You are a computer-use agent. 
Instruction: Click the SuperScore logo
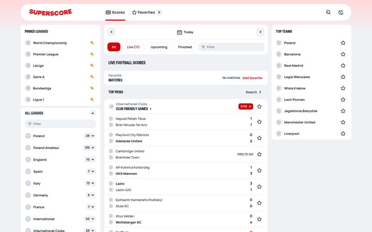click(51, 12)
